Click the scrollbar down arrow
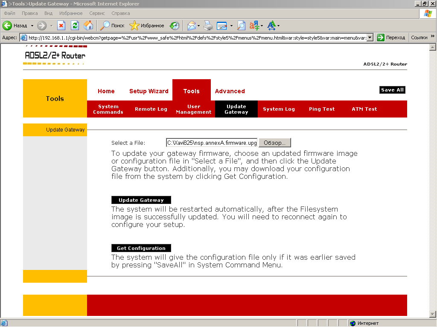 [x=433, y=314]
